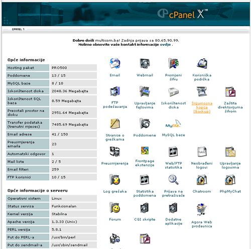Click the Frontpage ekstenzije puzzle icon

point(145,151)
